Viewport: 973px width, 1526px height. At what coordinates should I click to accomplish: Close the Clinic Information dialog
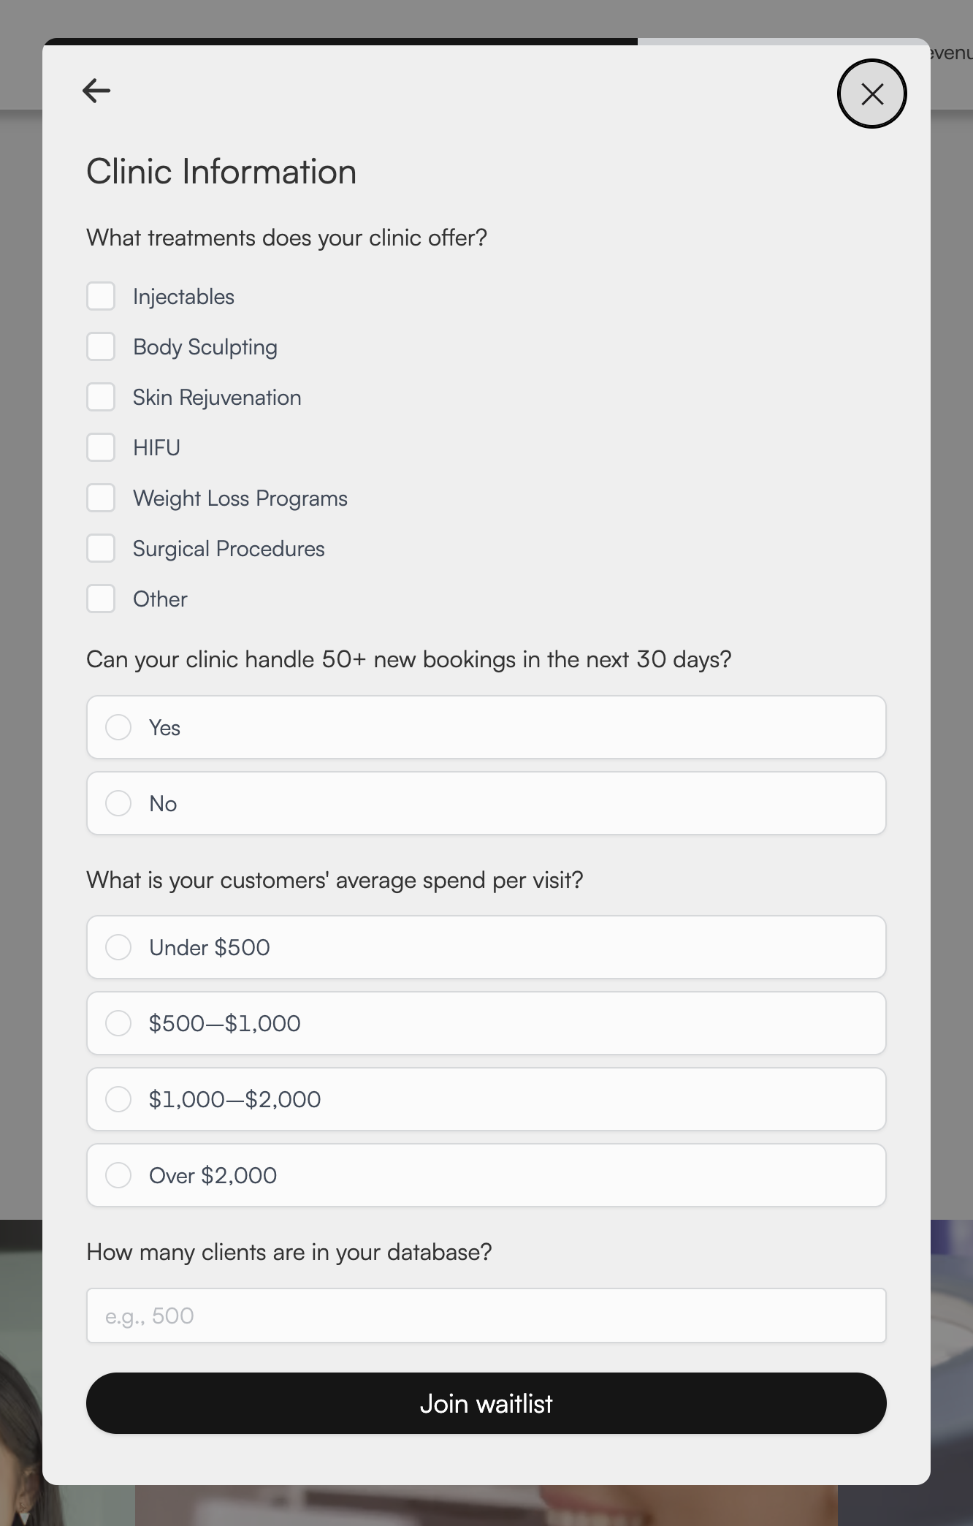pyautogui.click(x=871, y=94)
